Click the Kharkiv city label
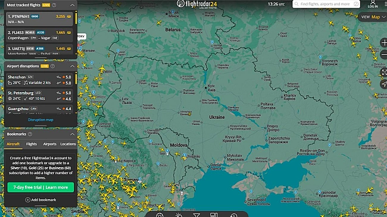The image size is (387, 217). click(x=290, y=97)
